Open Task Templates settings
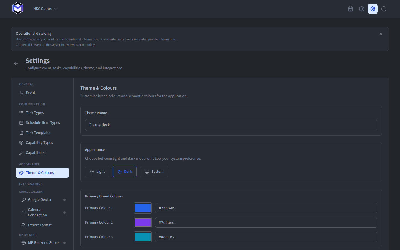Image resolution: width=400 pixels, height=250 pixels. pyautogui.click(x=42, y=133)
